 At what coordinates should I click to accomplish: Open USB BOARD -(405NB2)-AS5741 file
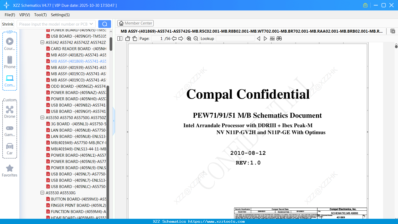tap(76, 105)
